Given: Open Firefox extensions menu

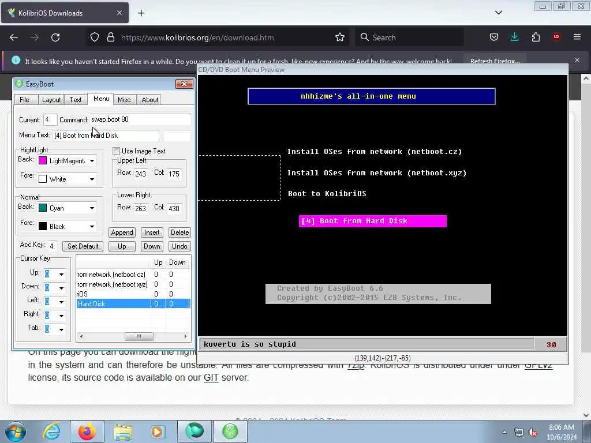Looking at the screenshot, I should (x=536, y=37).
